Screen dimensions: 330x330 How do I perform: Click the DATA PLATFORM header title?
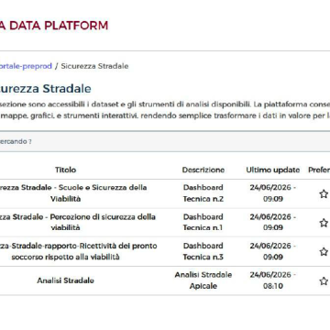(x=54, y=26)
